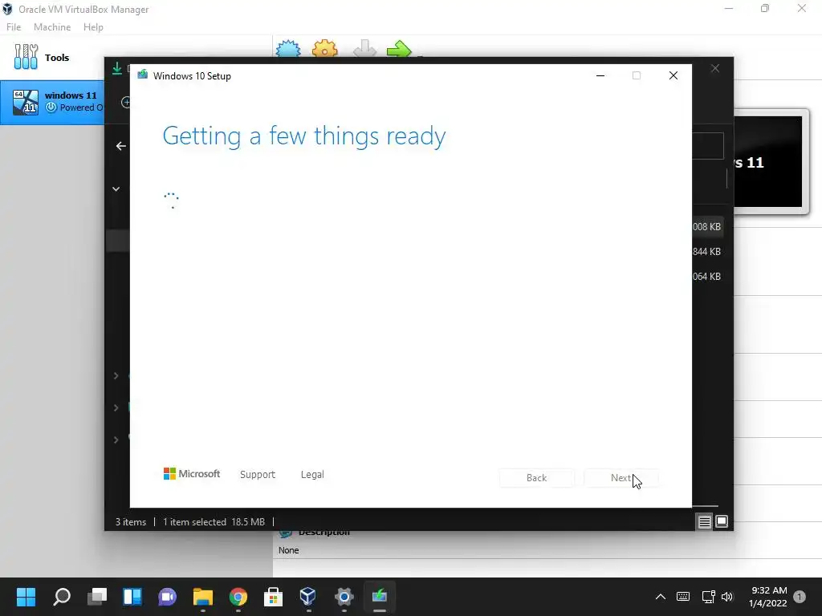Open taskbar Search
The height and width of the screenshot is (616, 822).
click(62, 596)
